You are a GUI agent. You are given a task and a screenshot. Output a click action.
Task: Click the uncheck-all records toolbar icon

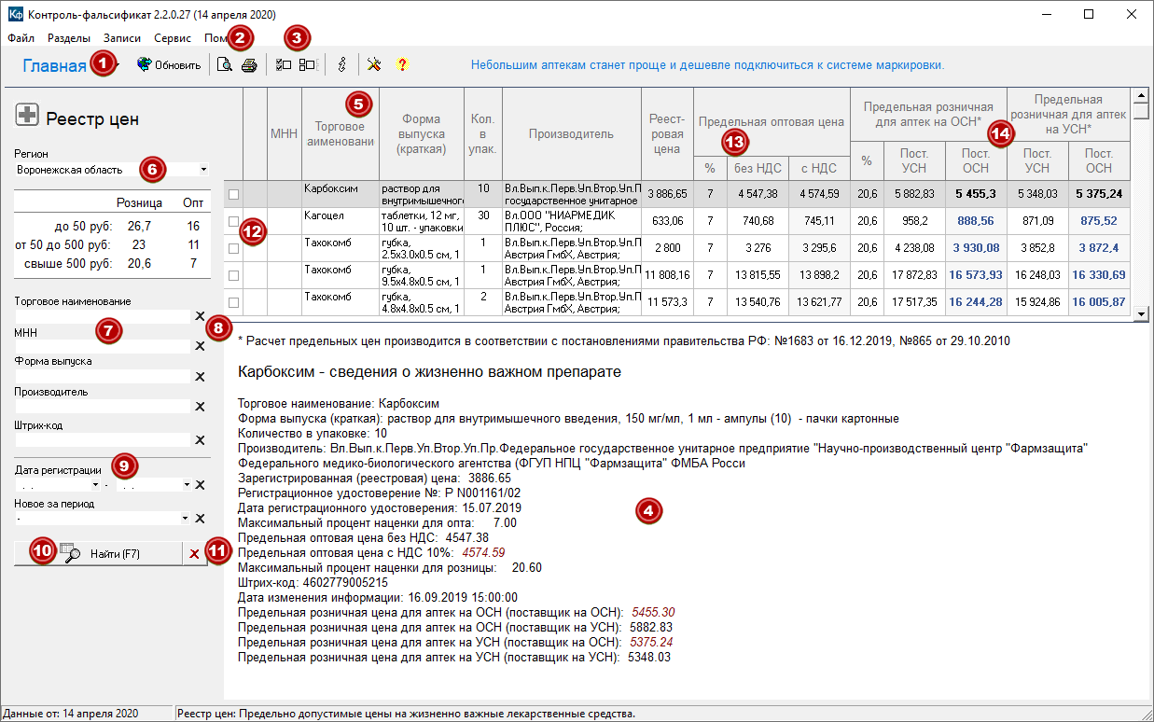(307, 65)
